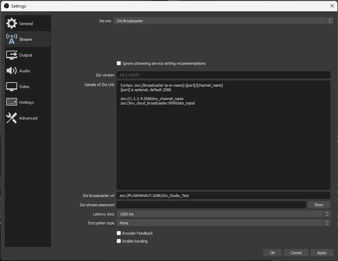Image resolution: width=338 pixels, height=261 pixels.
Task: Click the Zixi version field showing 14.1.41573
Action: pos(223,75)
